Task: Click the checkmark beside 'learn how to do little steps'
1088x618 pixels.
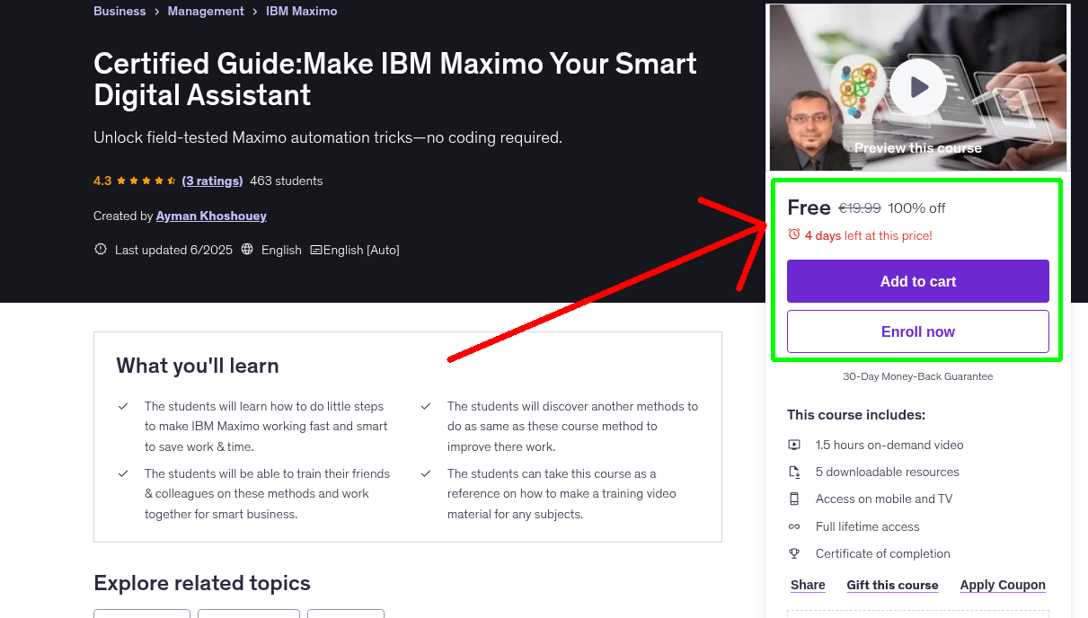Action: pyautogui.click(x=123, y=406)
